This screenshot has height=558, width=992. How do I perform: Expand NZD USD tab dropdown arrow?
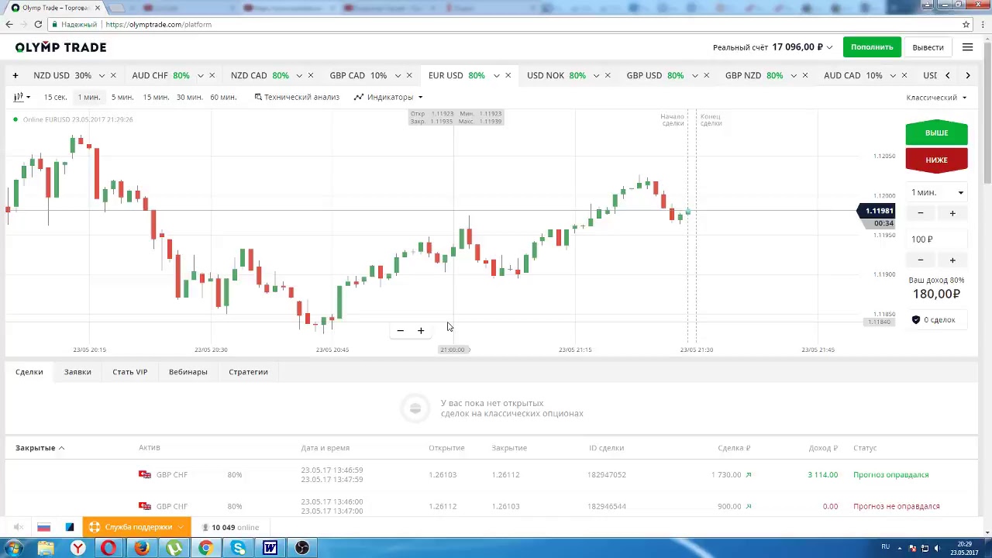102,75
